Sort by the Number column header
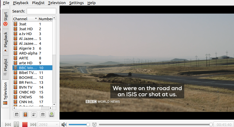This screenshot has width=234, height=127. (45, 19)
